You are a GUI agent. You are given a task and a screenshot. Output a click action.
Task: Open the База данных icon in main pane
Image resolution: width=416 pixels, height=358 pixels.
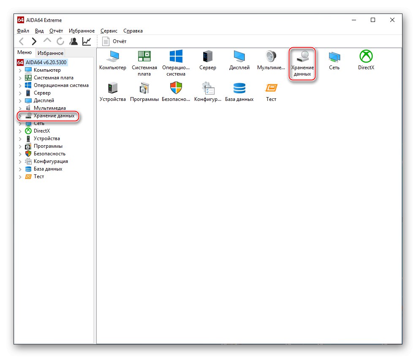(x=239, y=92)
